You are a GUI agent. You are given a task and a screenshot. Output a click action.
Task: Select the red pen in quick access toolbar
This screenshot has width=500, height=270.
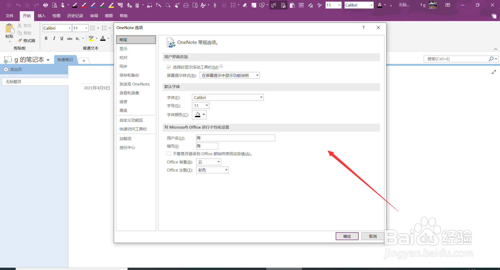tap(84, 5)
